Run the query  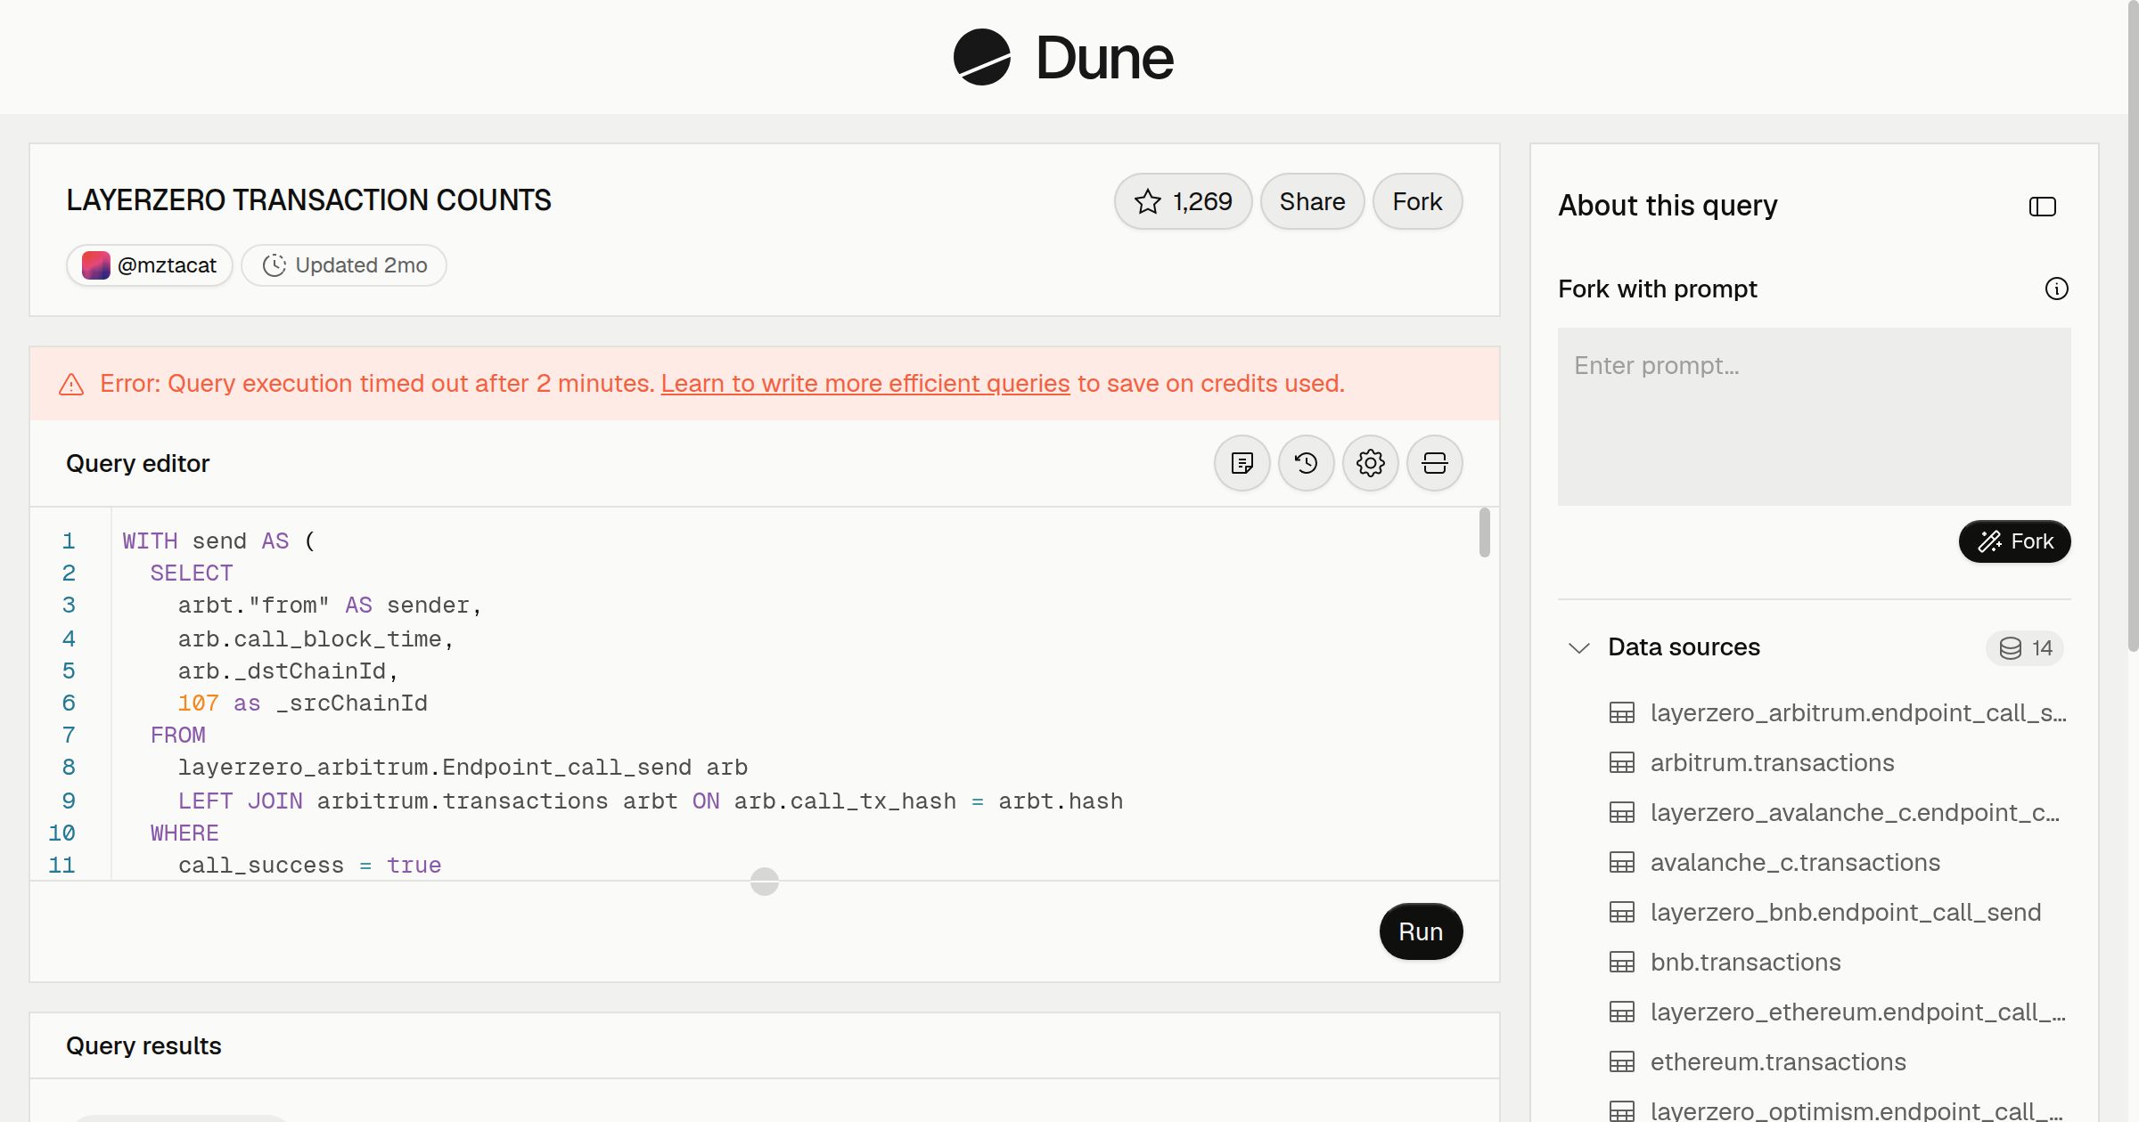[1421, 931]
